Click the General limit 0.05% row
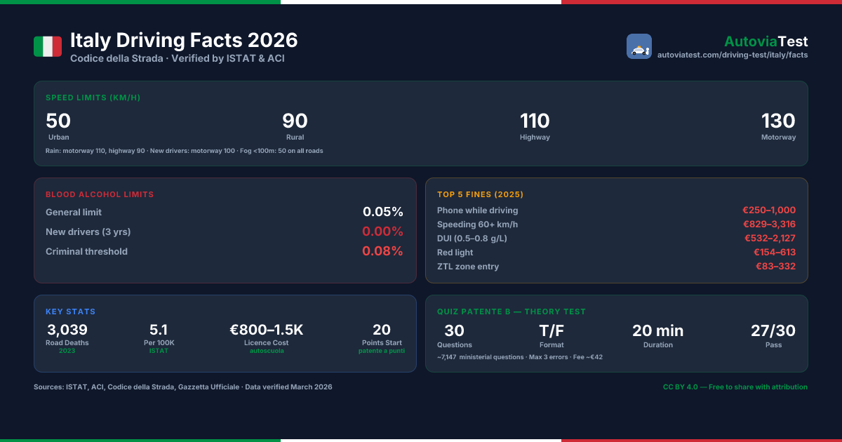The image size is (842, 442). [x=225, y=212]
